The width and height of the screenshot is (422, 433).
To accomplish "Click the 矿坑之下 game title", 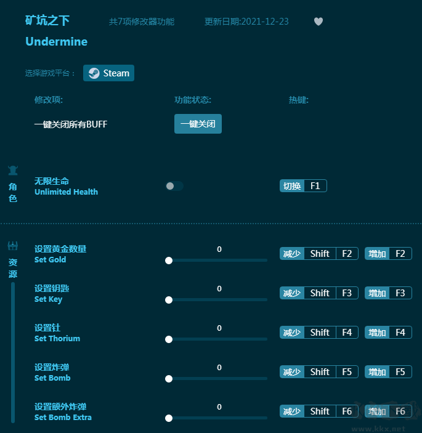I will [47, 21].
